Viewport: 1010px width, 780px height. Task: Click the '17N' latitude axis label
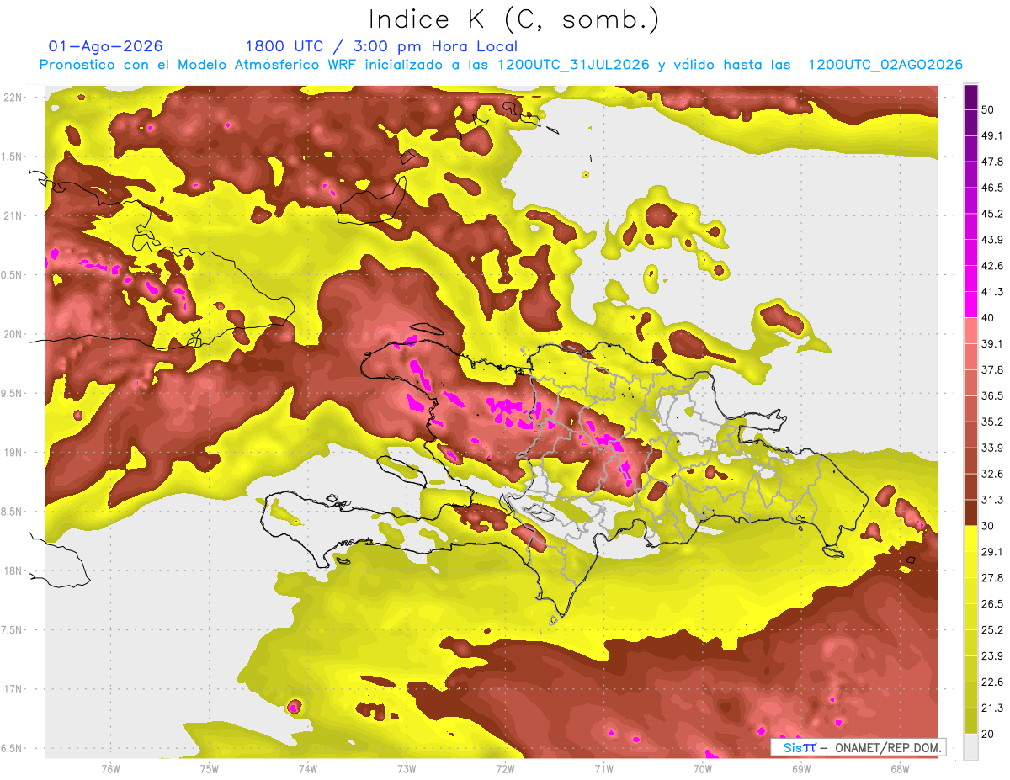pos(12,690)
